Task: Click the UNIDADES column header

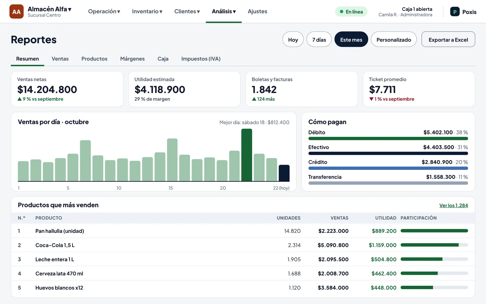Action: point(289,218)
